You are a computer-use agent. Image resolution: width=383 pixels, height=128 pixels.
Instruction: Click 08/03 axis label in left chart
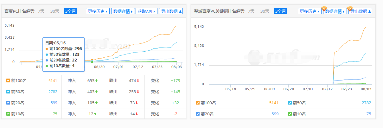(x=176, y=67)
